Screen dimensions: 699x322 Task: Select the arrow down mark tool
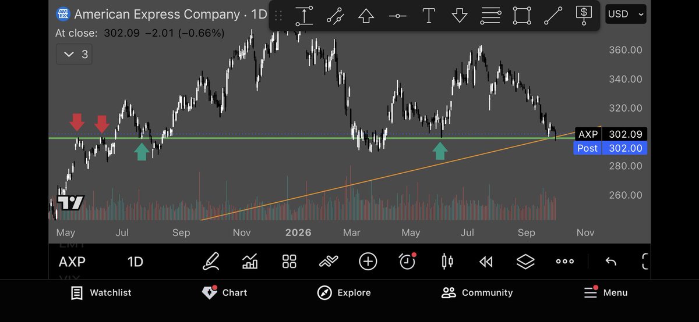click(x=460, y=16)
